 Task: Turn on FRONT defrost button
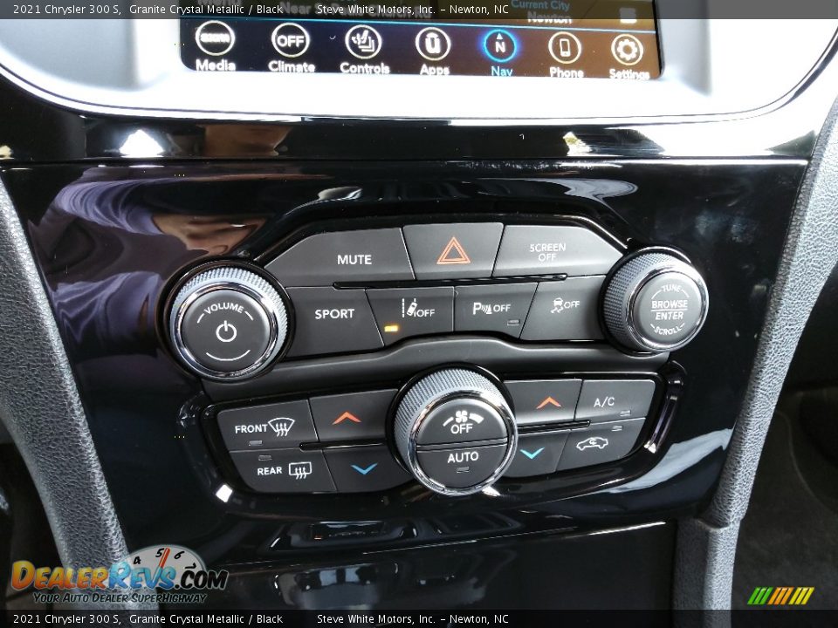pos(265,427)
